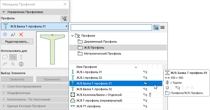Expand the Слои Конструирования section

click(x=35, y=86)
